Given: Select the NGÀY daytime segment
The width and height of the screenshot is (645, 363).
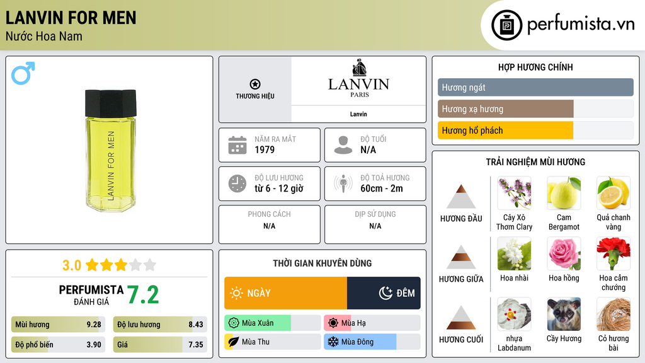Looking at the screenshot, I should pos(285,293).
